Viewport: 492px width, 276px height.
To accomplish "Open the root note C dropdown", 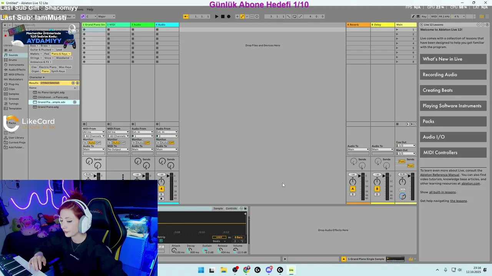I will click(91, 16).
